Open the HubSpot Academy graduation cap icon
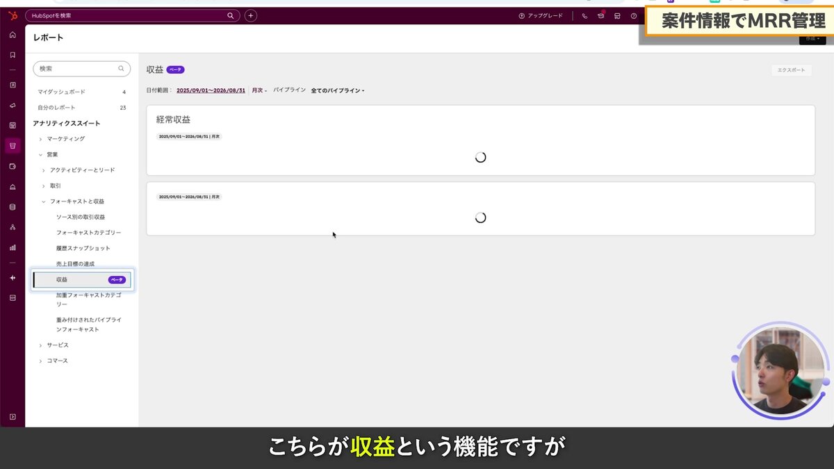The image size is (834, 469). (x=601, y=15)
